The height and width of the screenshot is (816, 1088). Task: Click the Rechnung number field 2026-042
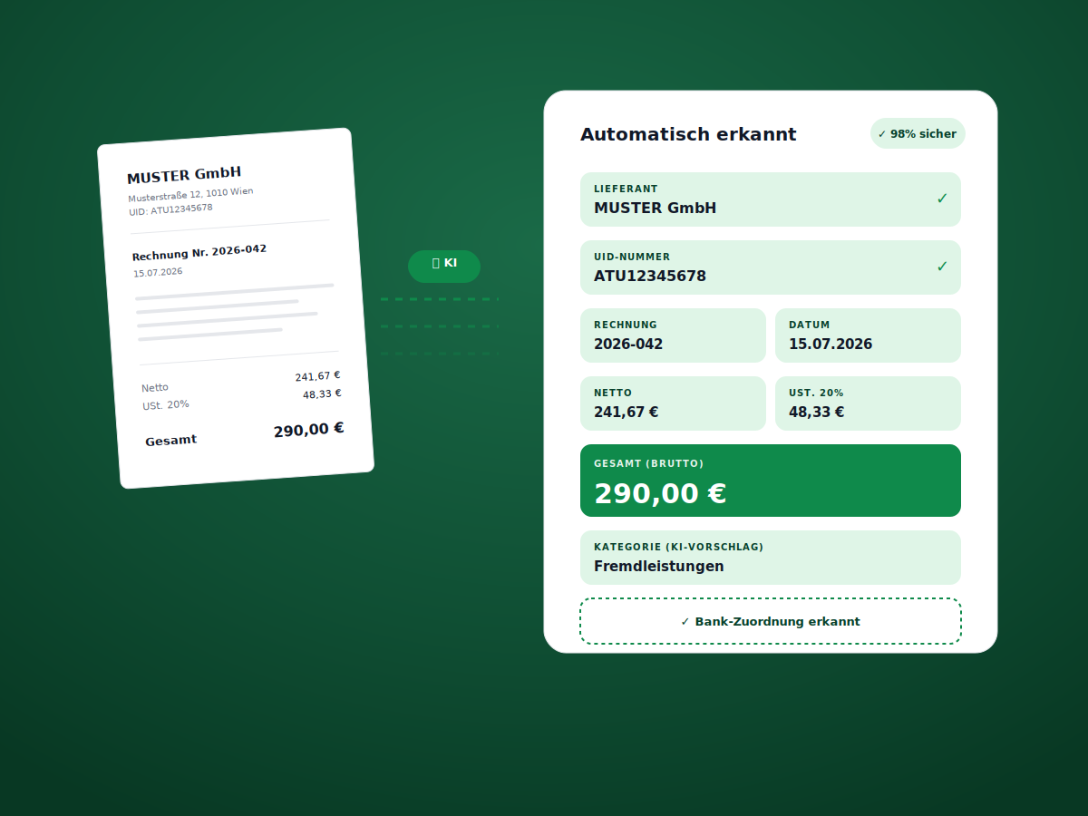tap(673, 335)
